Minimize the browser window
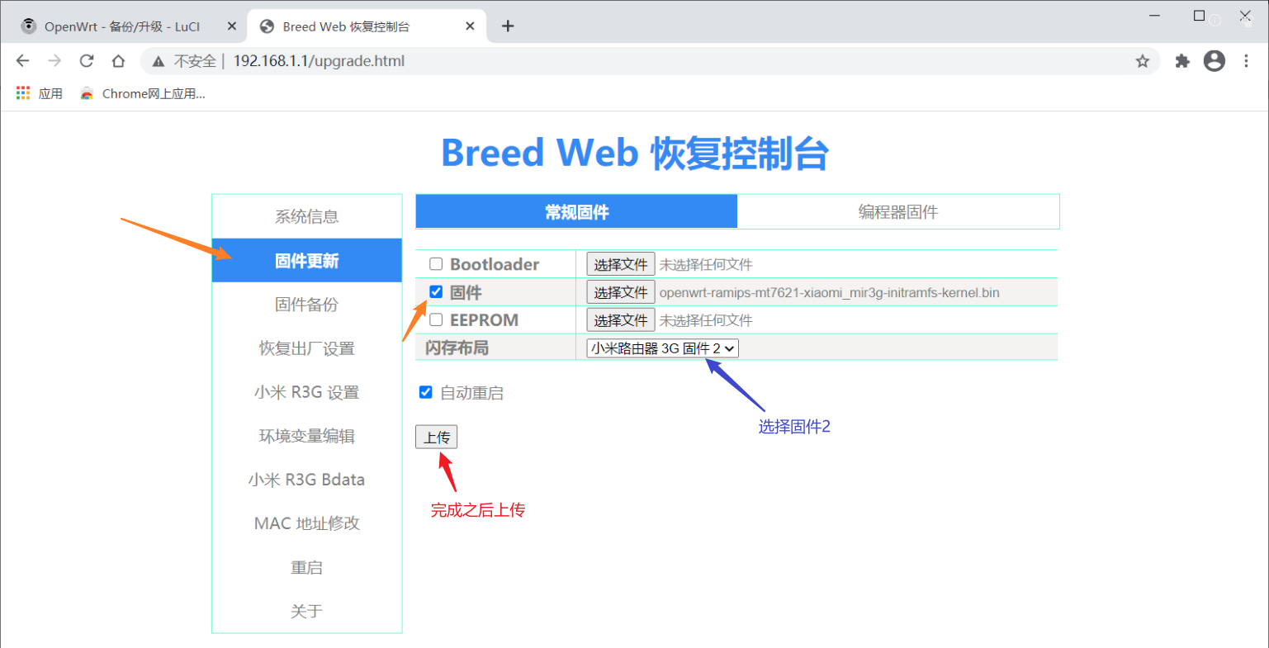The image size is (1269, 648). (1155, 16)
